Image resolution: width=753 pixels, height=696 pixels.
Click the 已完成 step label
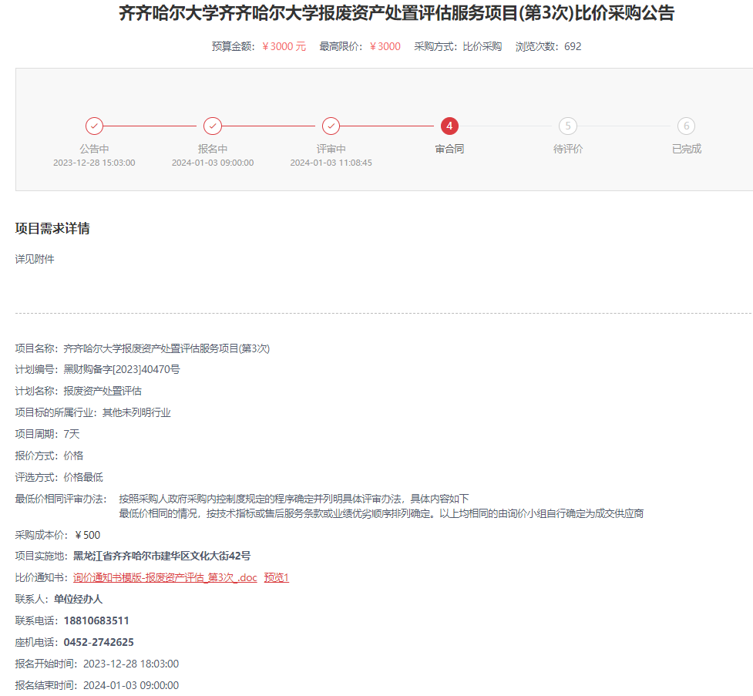pos(686,149)
